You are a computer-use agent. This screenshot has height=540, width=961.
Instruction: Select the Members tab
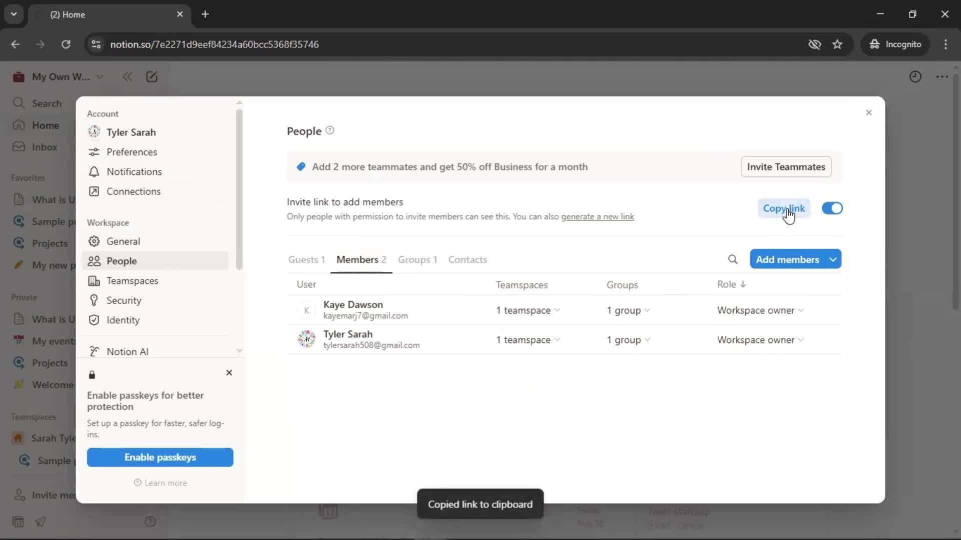coord(361,259)
